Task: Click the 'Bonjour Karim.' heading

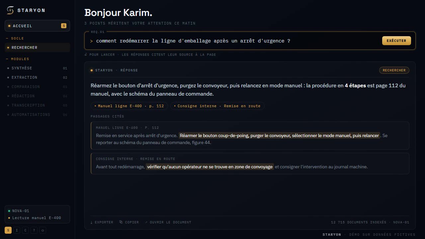Action: [118, 13]
